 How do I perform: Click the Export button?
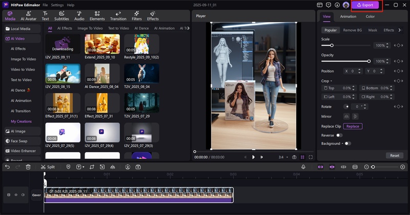point(365,5)
